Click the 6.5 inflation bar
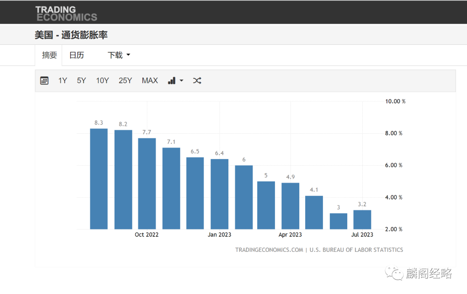 [195, 193]
